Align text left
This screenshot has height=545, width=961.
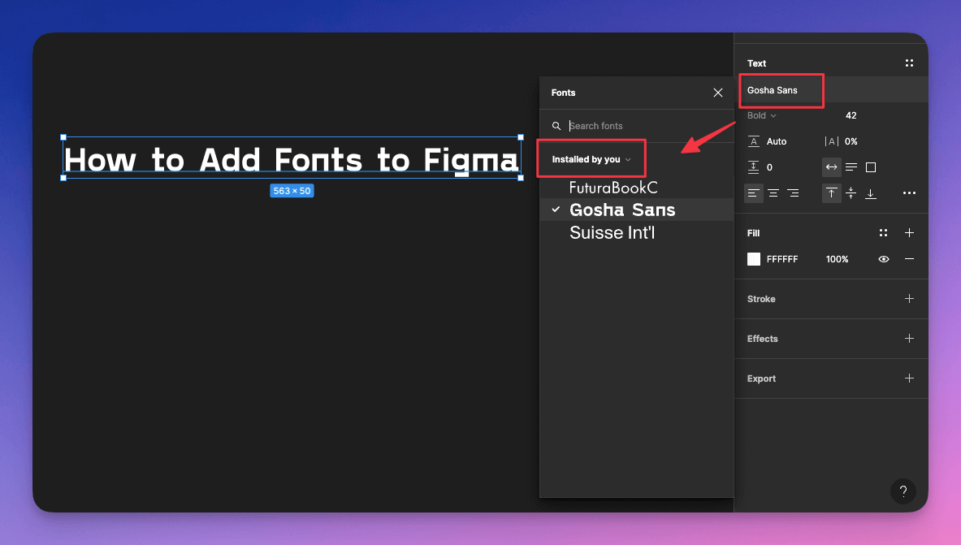754,193
